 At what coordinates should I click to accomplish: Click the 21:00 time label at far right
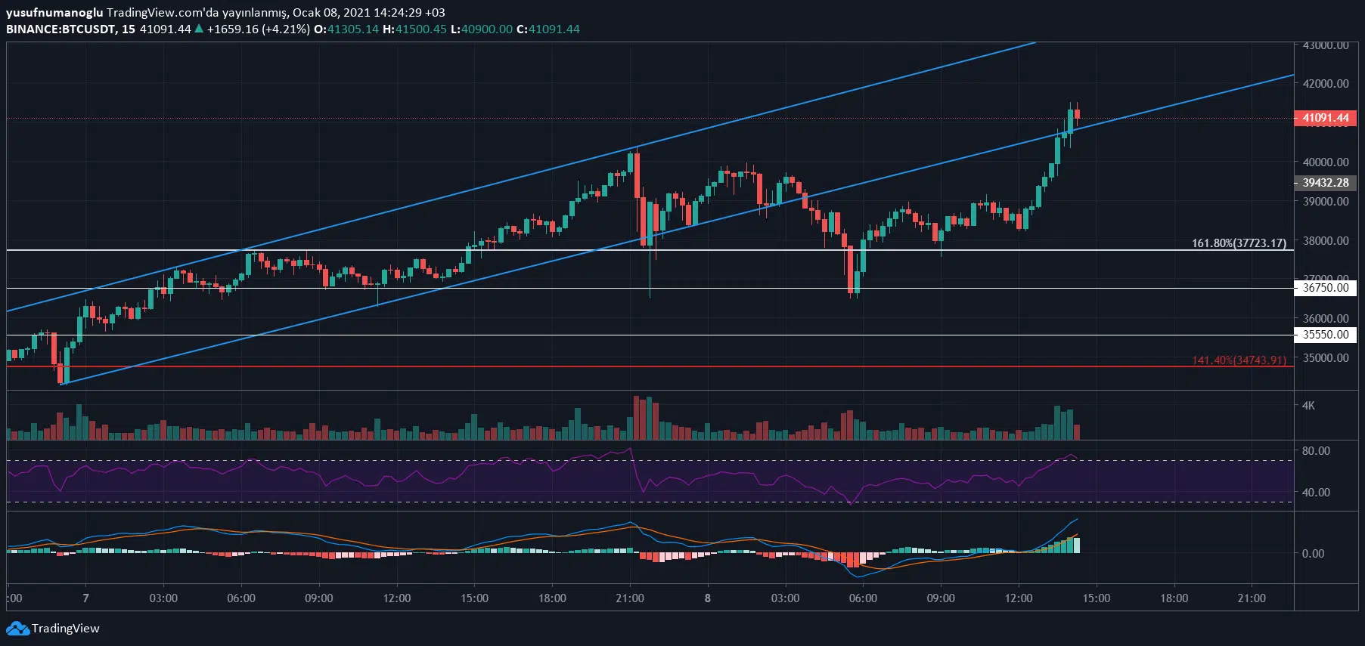(1252, 598)
